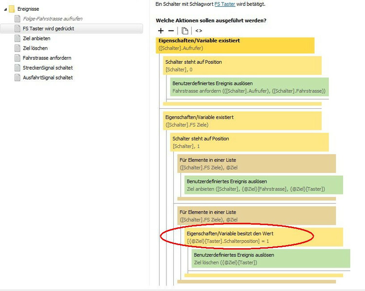
Task: Select Folge-Fahrstrasse aufrufen event
Action: (x=53, y=18)
